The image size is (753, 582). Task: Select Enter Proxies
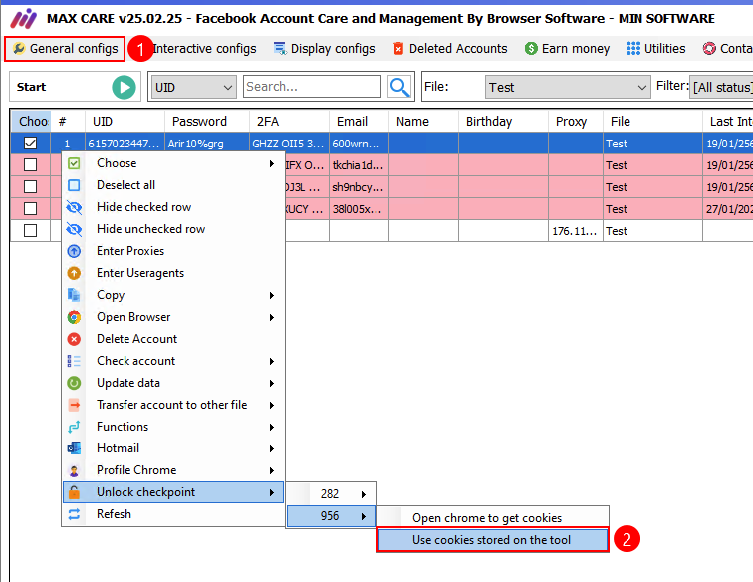[173, 251]
